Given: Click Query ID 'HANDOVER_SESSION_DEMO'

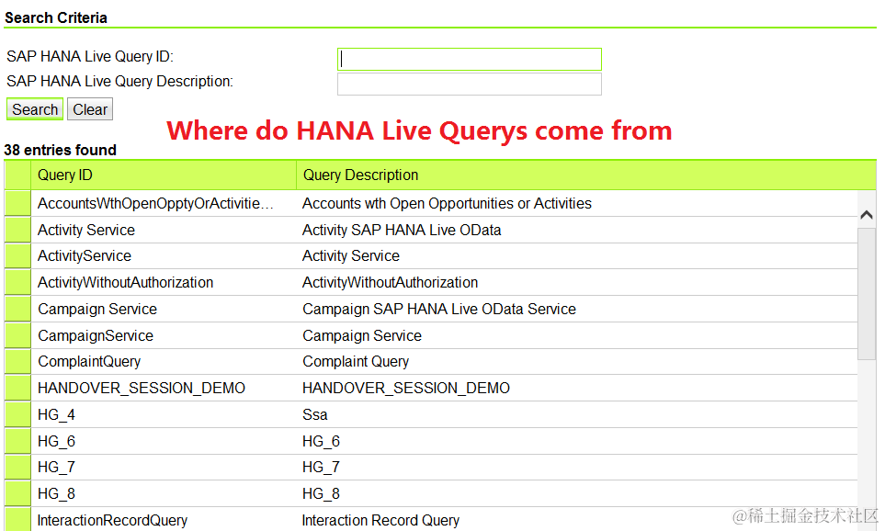Looking at the screenshot, I should tap(142, 388).
